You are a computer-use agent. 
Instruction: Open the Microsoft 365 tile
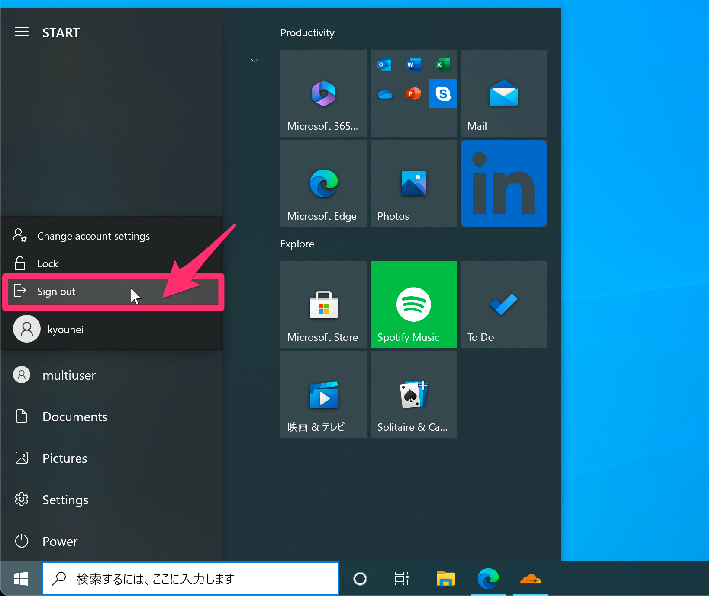tap(324, 93)
